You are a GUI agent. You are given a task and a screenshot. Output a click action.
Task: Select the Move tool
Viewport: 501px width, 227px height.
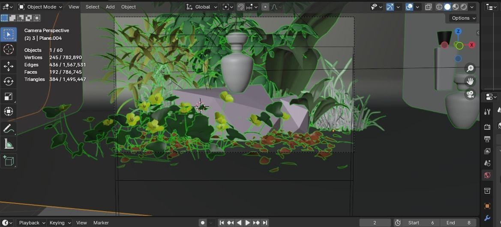(x=8, y=66)
